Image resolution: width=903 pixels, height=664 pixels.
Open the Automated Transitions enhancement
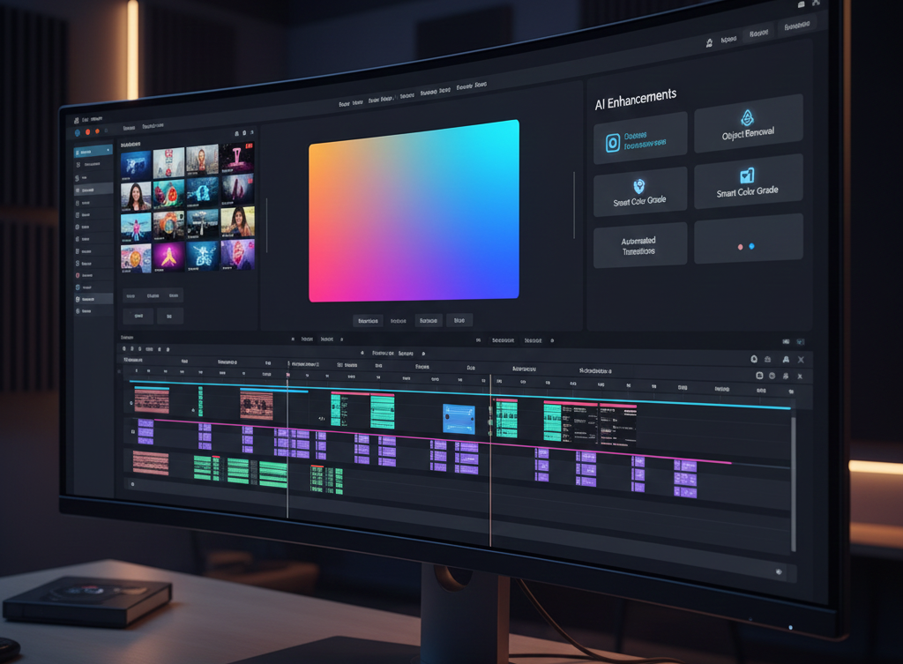click(639, 244)
